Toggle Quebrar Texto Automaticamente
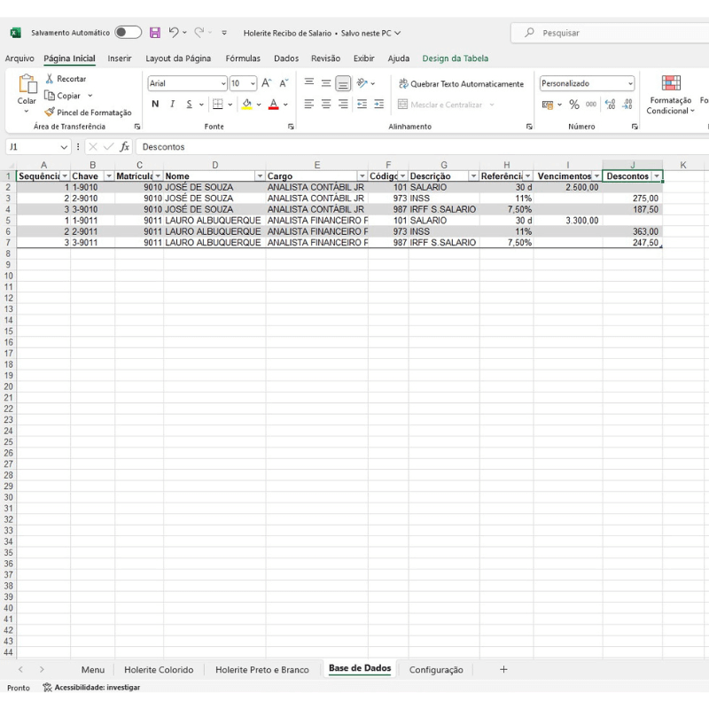Image resolution: width=709 pixels, height=709 pixels. [x=461, y=84]
